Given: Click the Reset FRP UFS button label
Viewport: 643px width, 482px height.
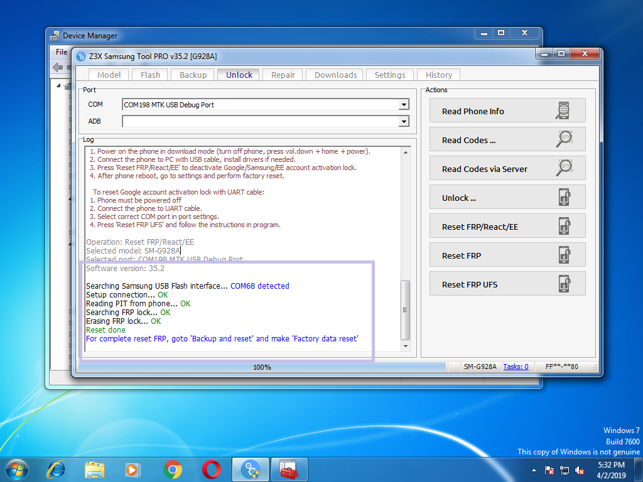Looking at the screenshot, I should tap(470, 285).
